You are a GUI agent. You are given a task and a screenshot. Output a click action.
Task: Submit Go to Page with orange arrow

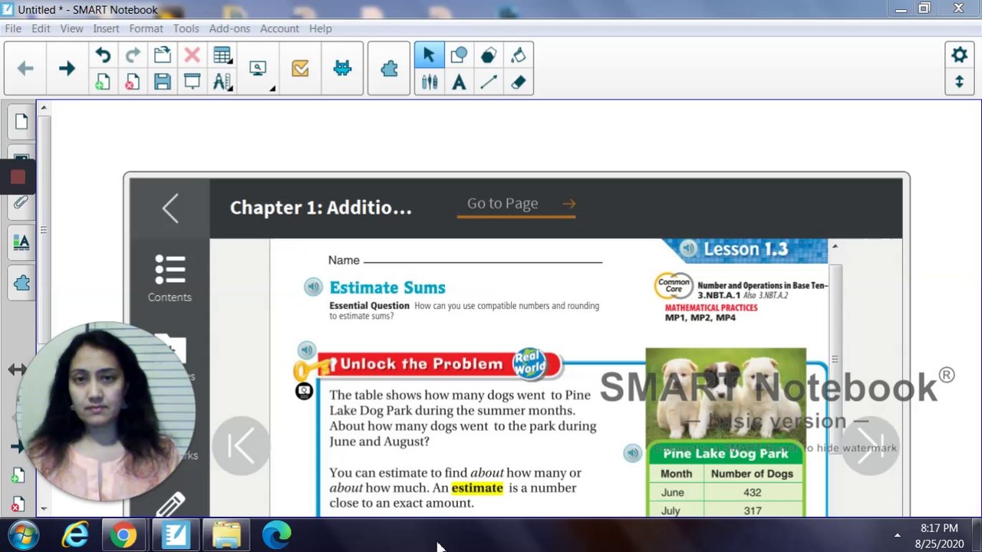(x=568, y=203)
